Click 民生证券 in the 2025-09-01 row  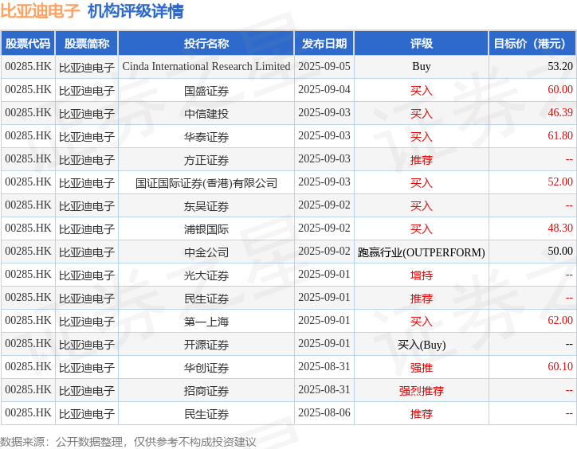[x=206, y=299]
